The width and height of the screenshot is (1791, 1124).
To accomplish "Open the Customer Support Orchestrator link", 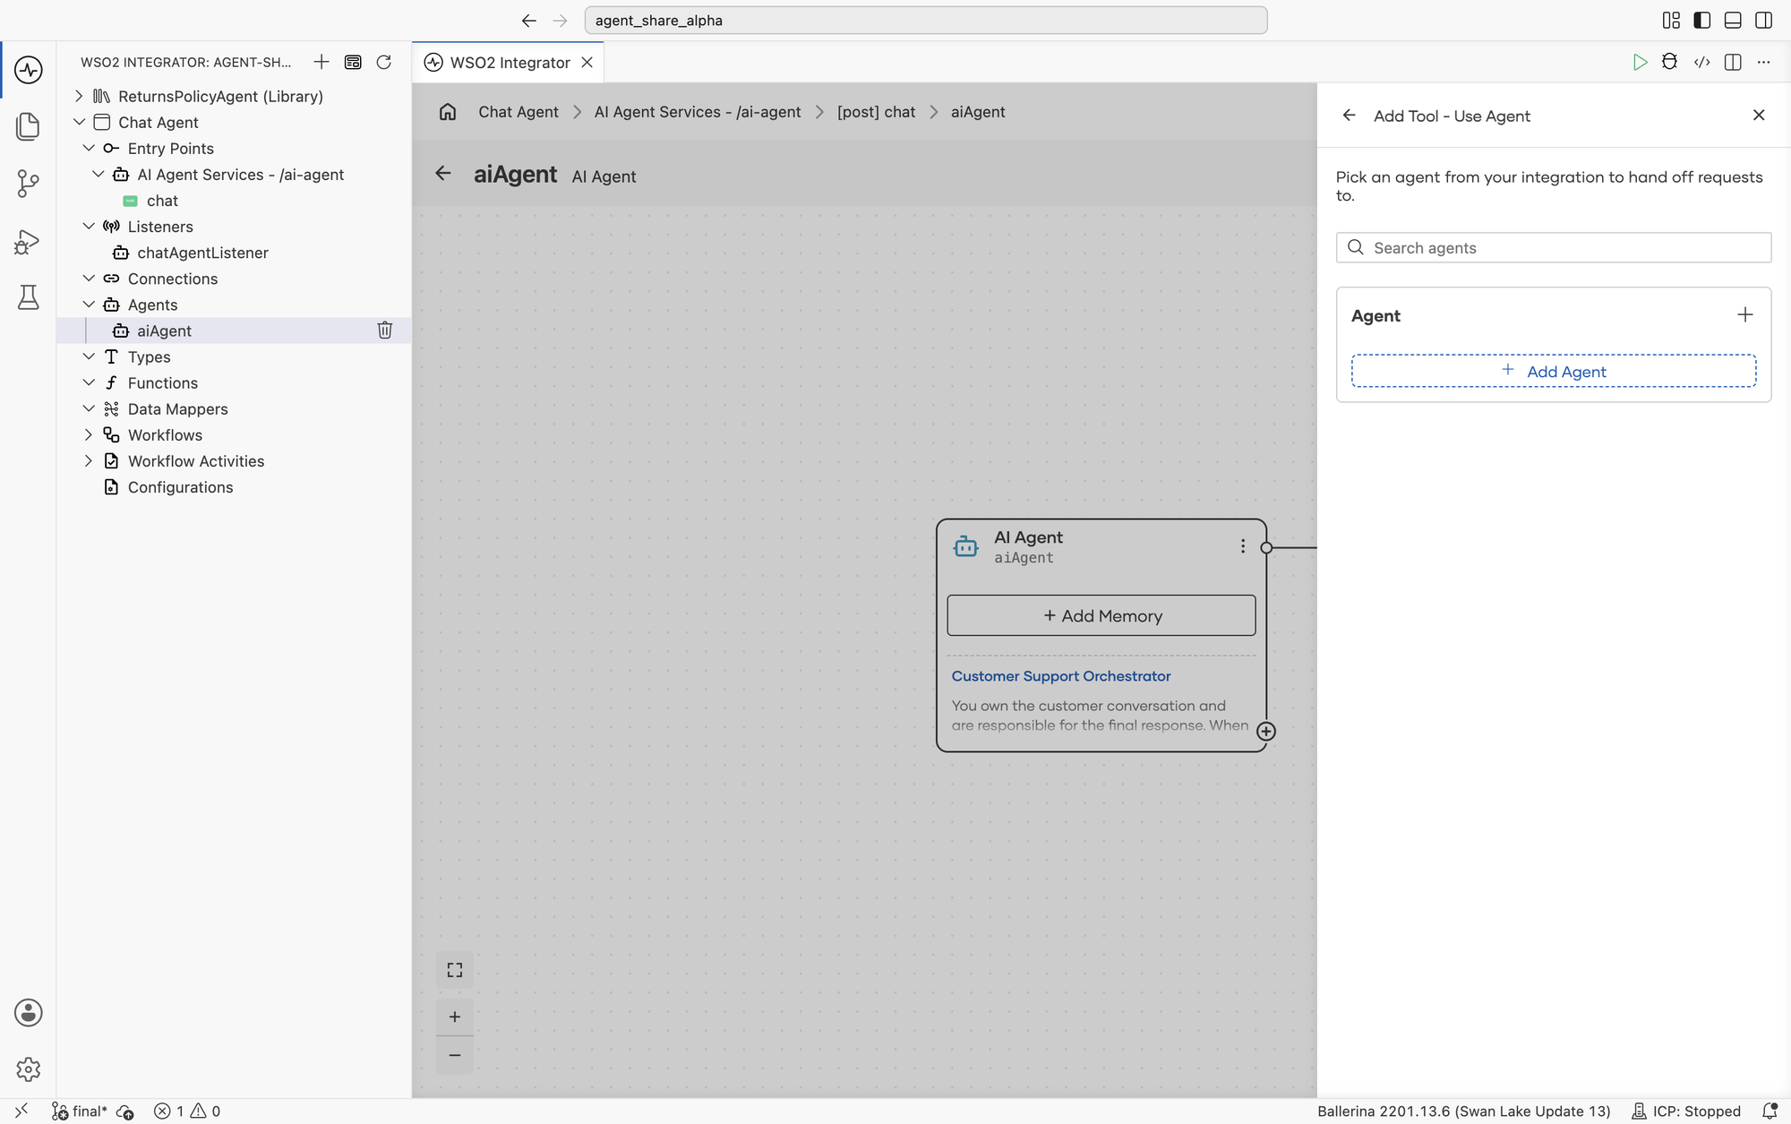I will click(1061, 676).
